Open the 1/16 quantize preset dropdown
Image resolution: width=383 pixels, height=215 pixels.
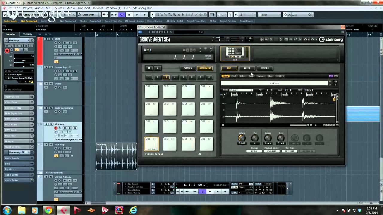pos(301,15)
